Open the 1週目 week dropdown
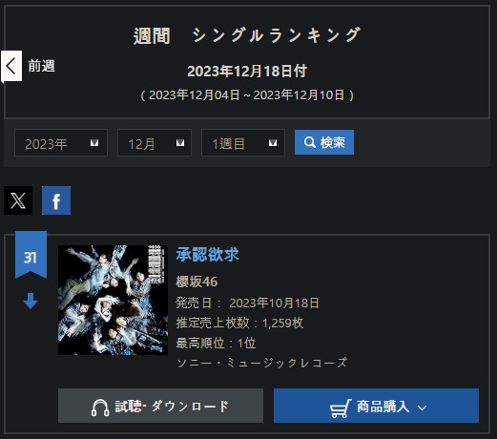This screenshot has width=497, height=439. pos(243,143)
